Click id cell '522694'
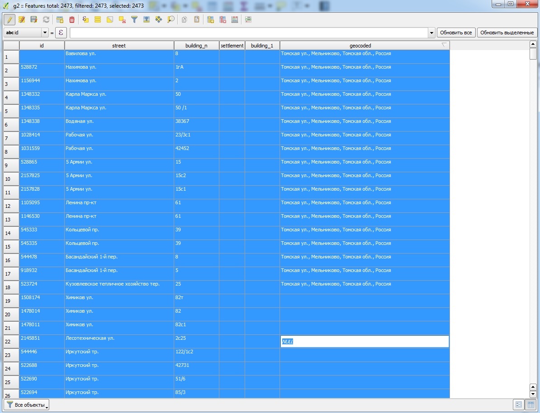Image resolution: width=540 pixels, height=413 pixels. (x=42, y=394)
